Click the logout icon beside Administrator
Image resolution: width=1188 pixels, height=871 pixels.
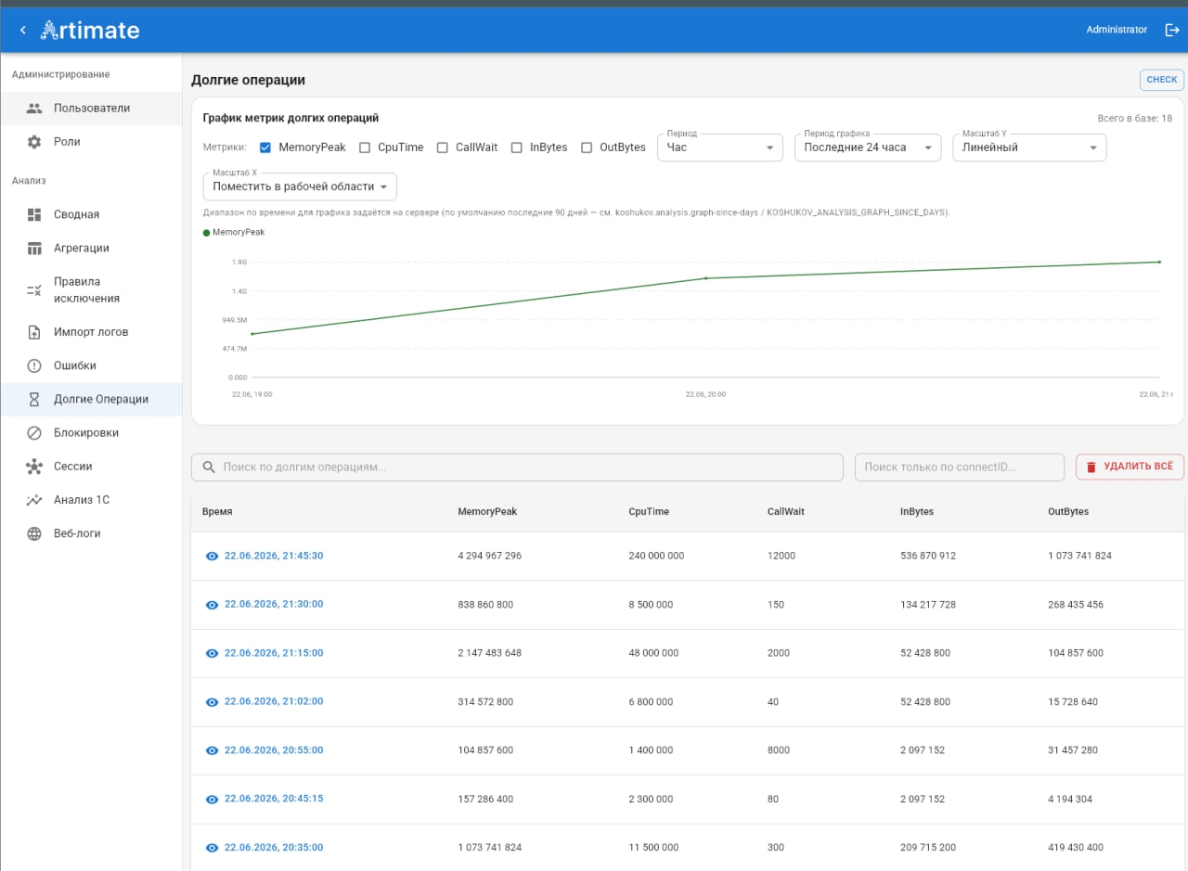pyautogui.click(x=1171, y=30)
